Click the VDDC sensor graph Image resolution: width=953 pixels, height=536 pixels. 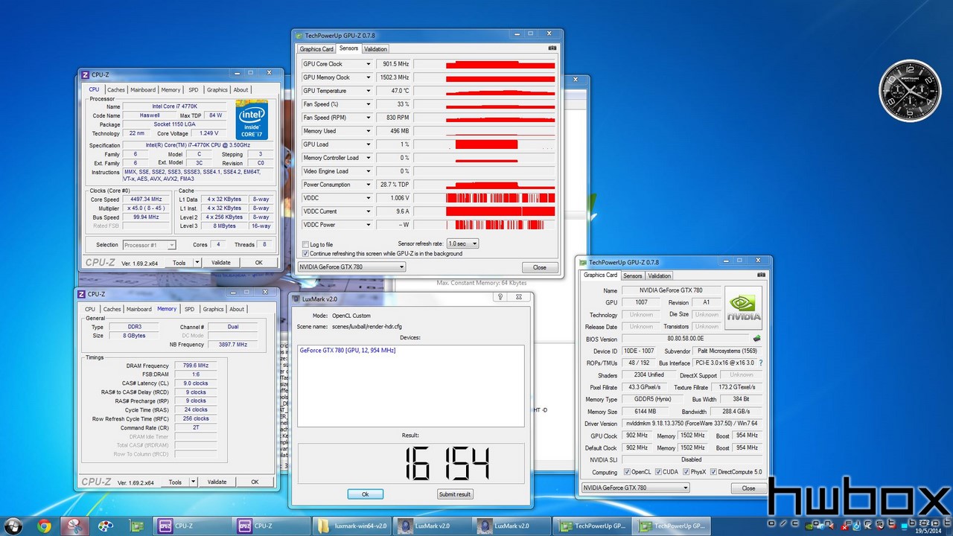point(485,198)
